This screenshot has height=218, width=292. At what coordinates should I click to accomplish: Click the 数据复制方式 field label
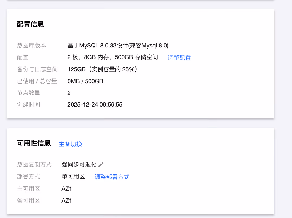(x=34, y=164)
